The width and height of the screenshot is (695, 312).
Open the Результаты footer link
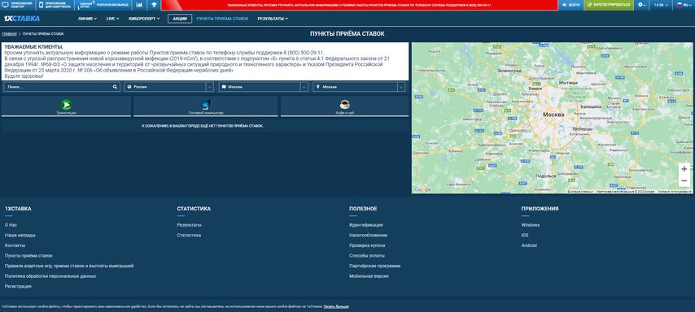pos(189,225)
